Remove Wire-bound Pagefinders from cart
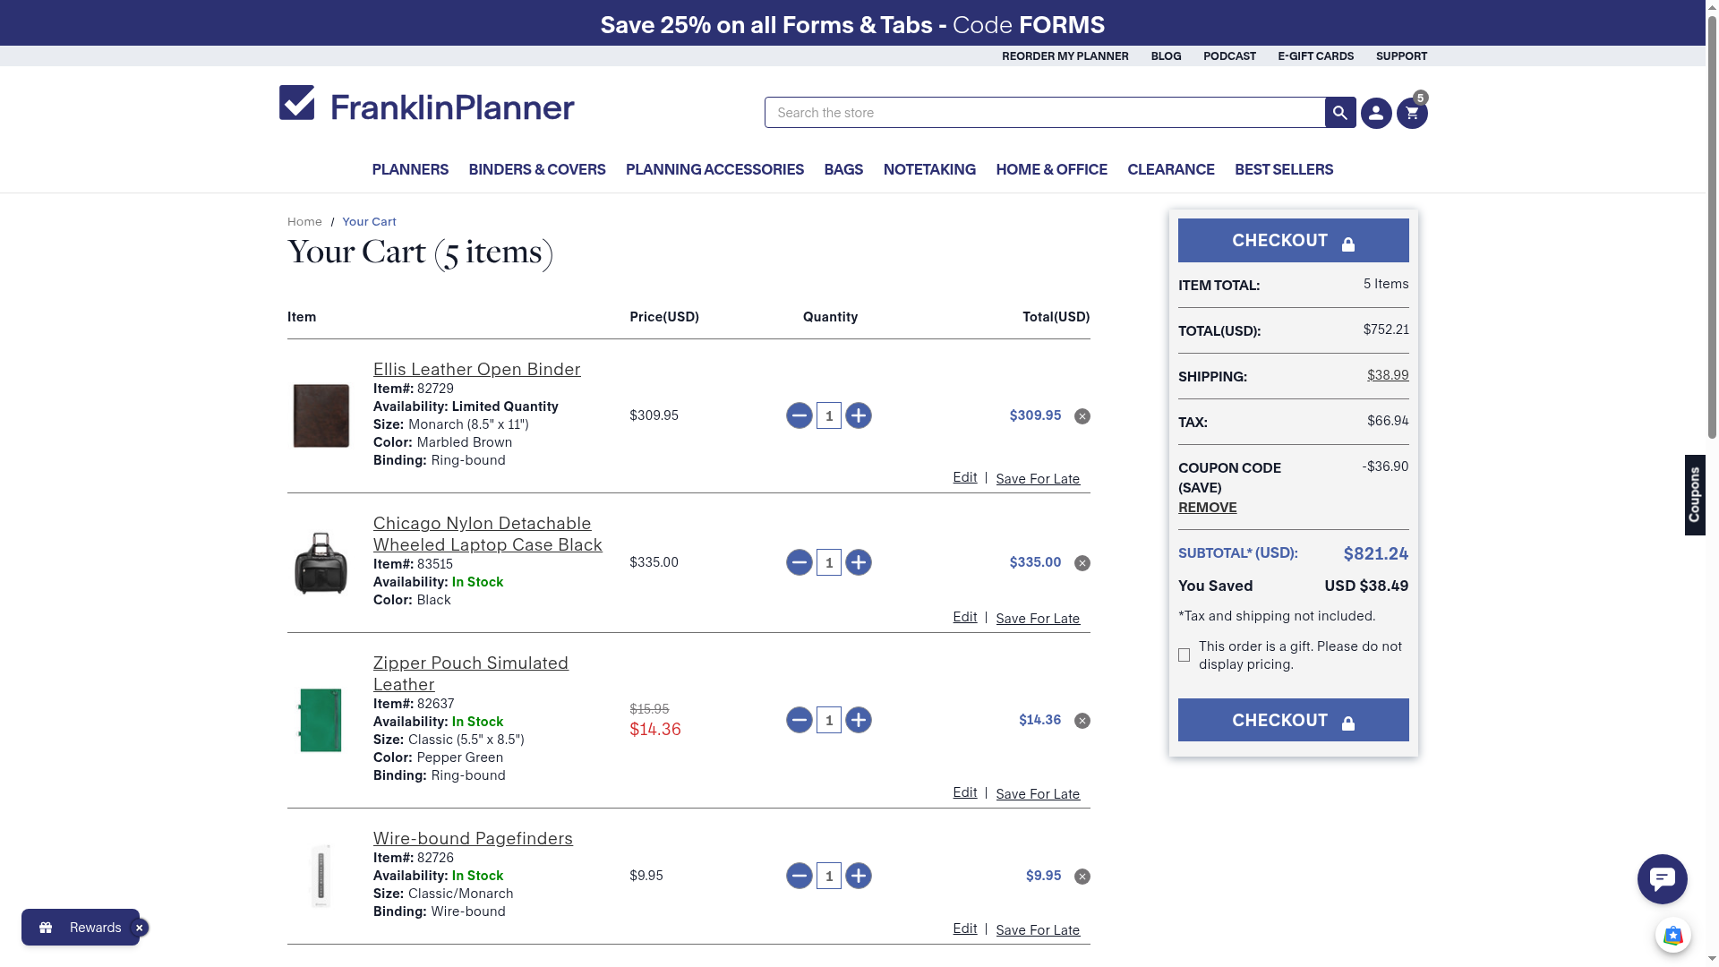The width and height of the screenshot is (1719, 967). (1082, 877)
